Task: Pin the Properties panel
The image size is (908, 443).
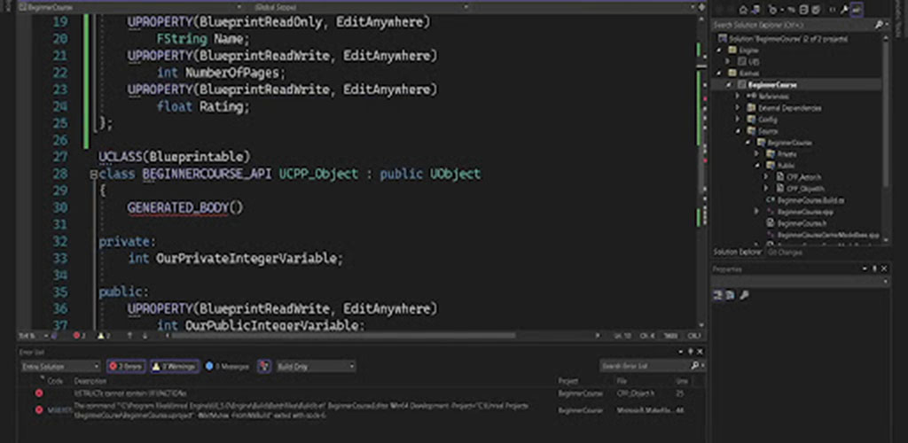Action: click(874, 269)
